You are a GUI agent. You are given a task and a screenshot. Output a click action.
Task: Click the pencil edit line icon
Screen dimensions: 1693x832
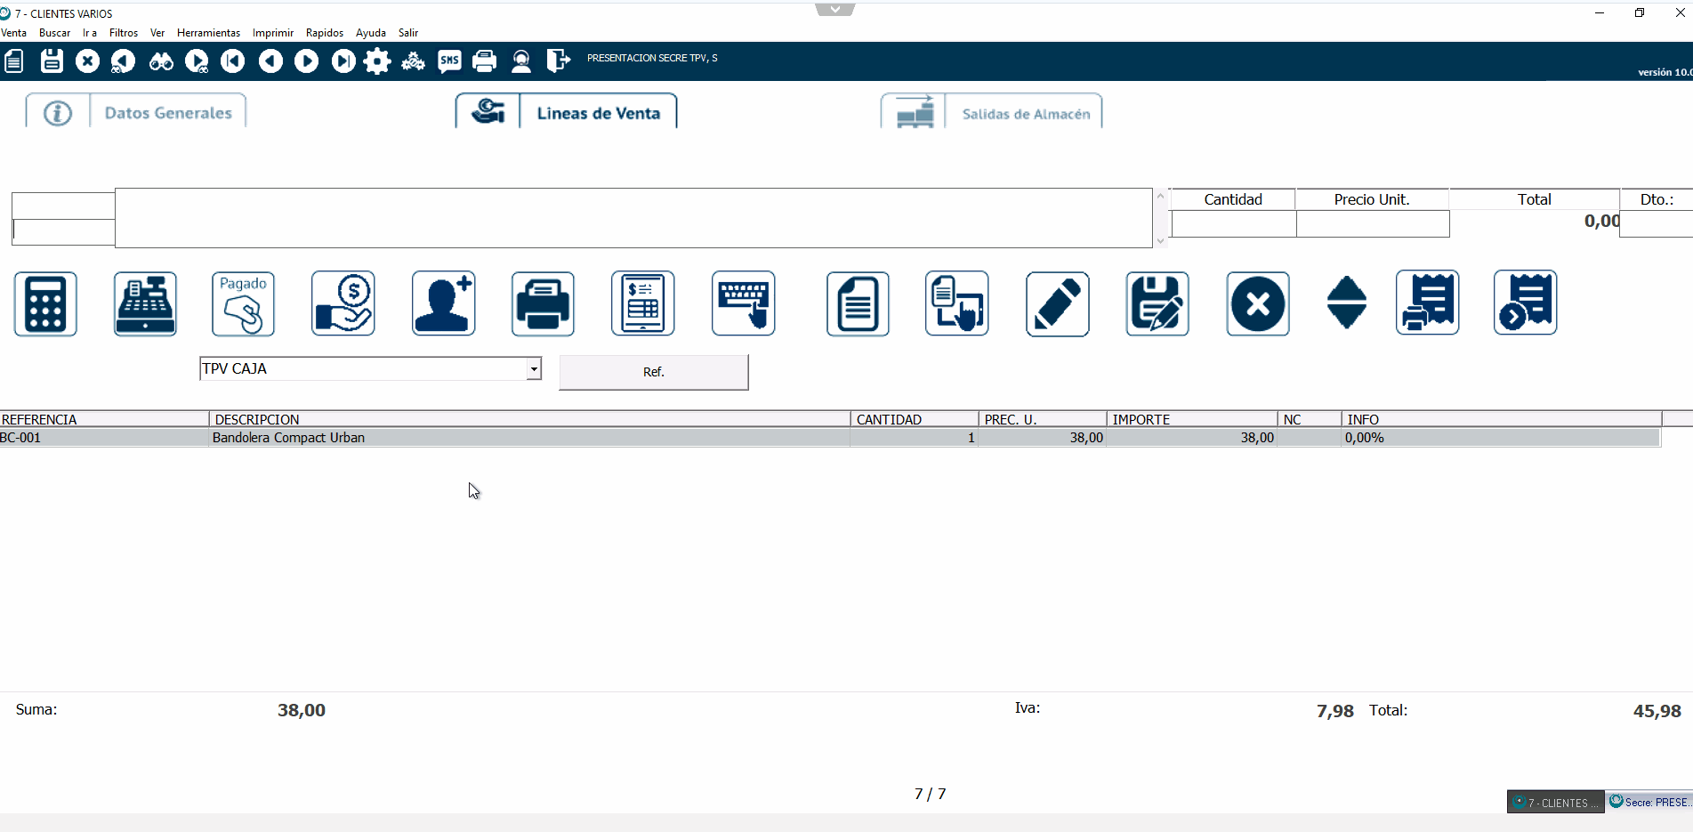tap(1057, 304)
